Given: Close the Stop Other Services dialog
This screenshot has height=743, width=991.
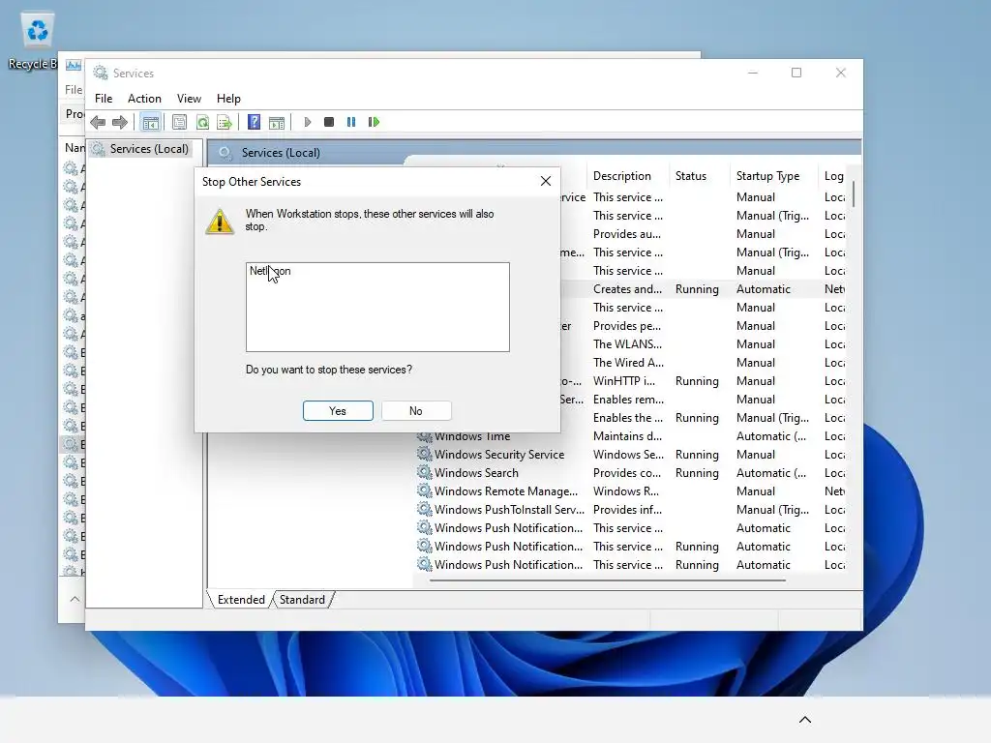Looking at the screenshot, I should point(546,181).
